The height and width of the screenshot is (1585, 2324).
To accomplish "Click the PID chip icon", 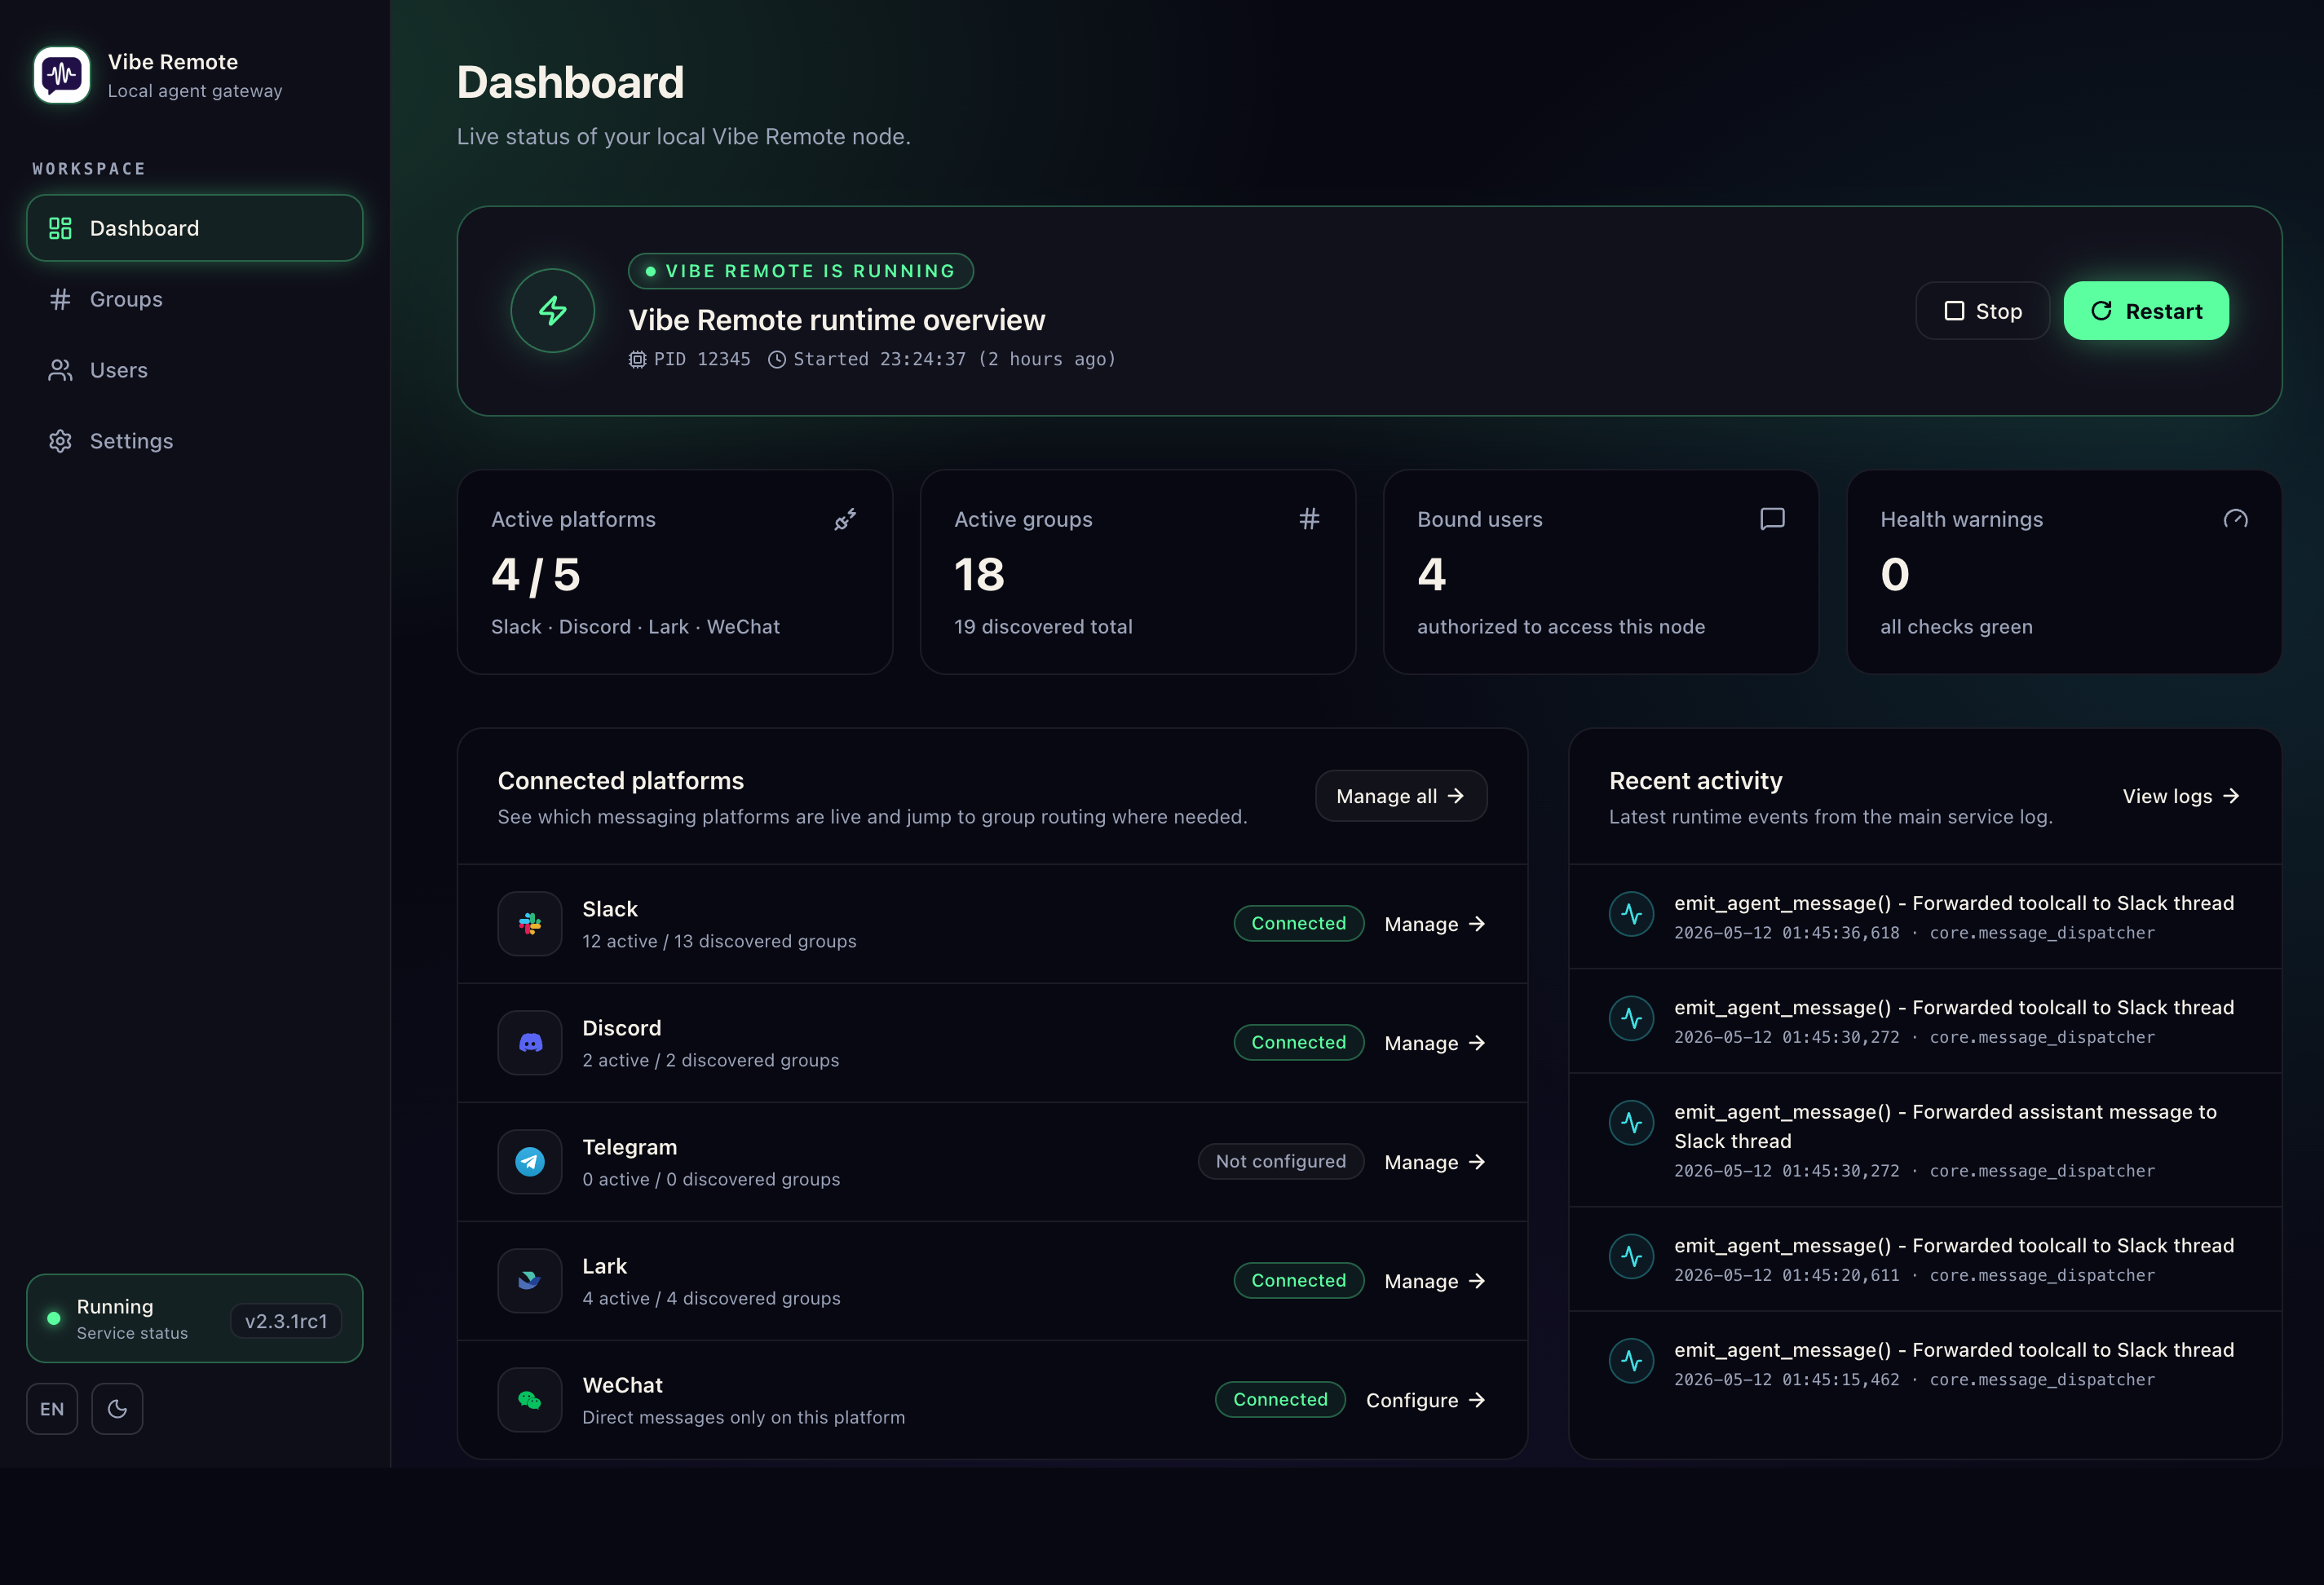I will tap(637, 359).
